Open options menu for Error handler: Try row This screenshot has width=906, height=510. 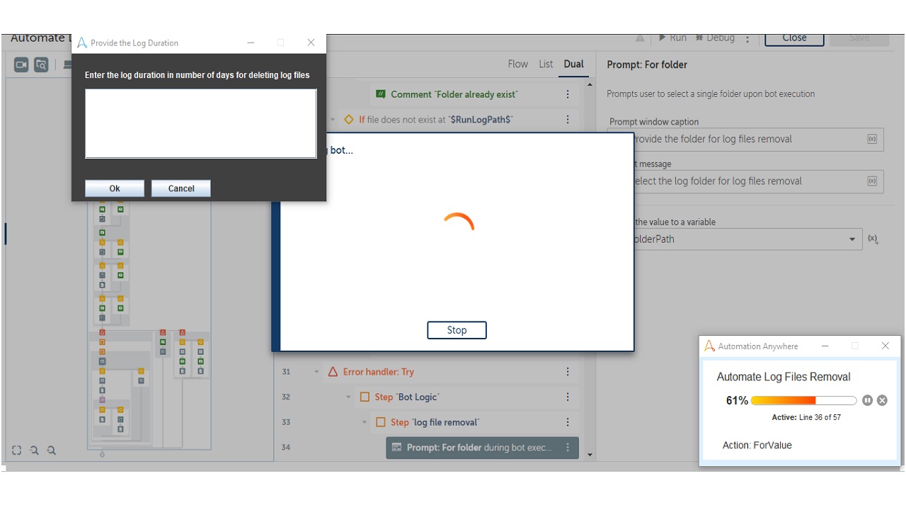tap(568, 372)
